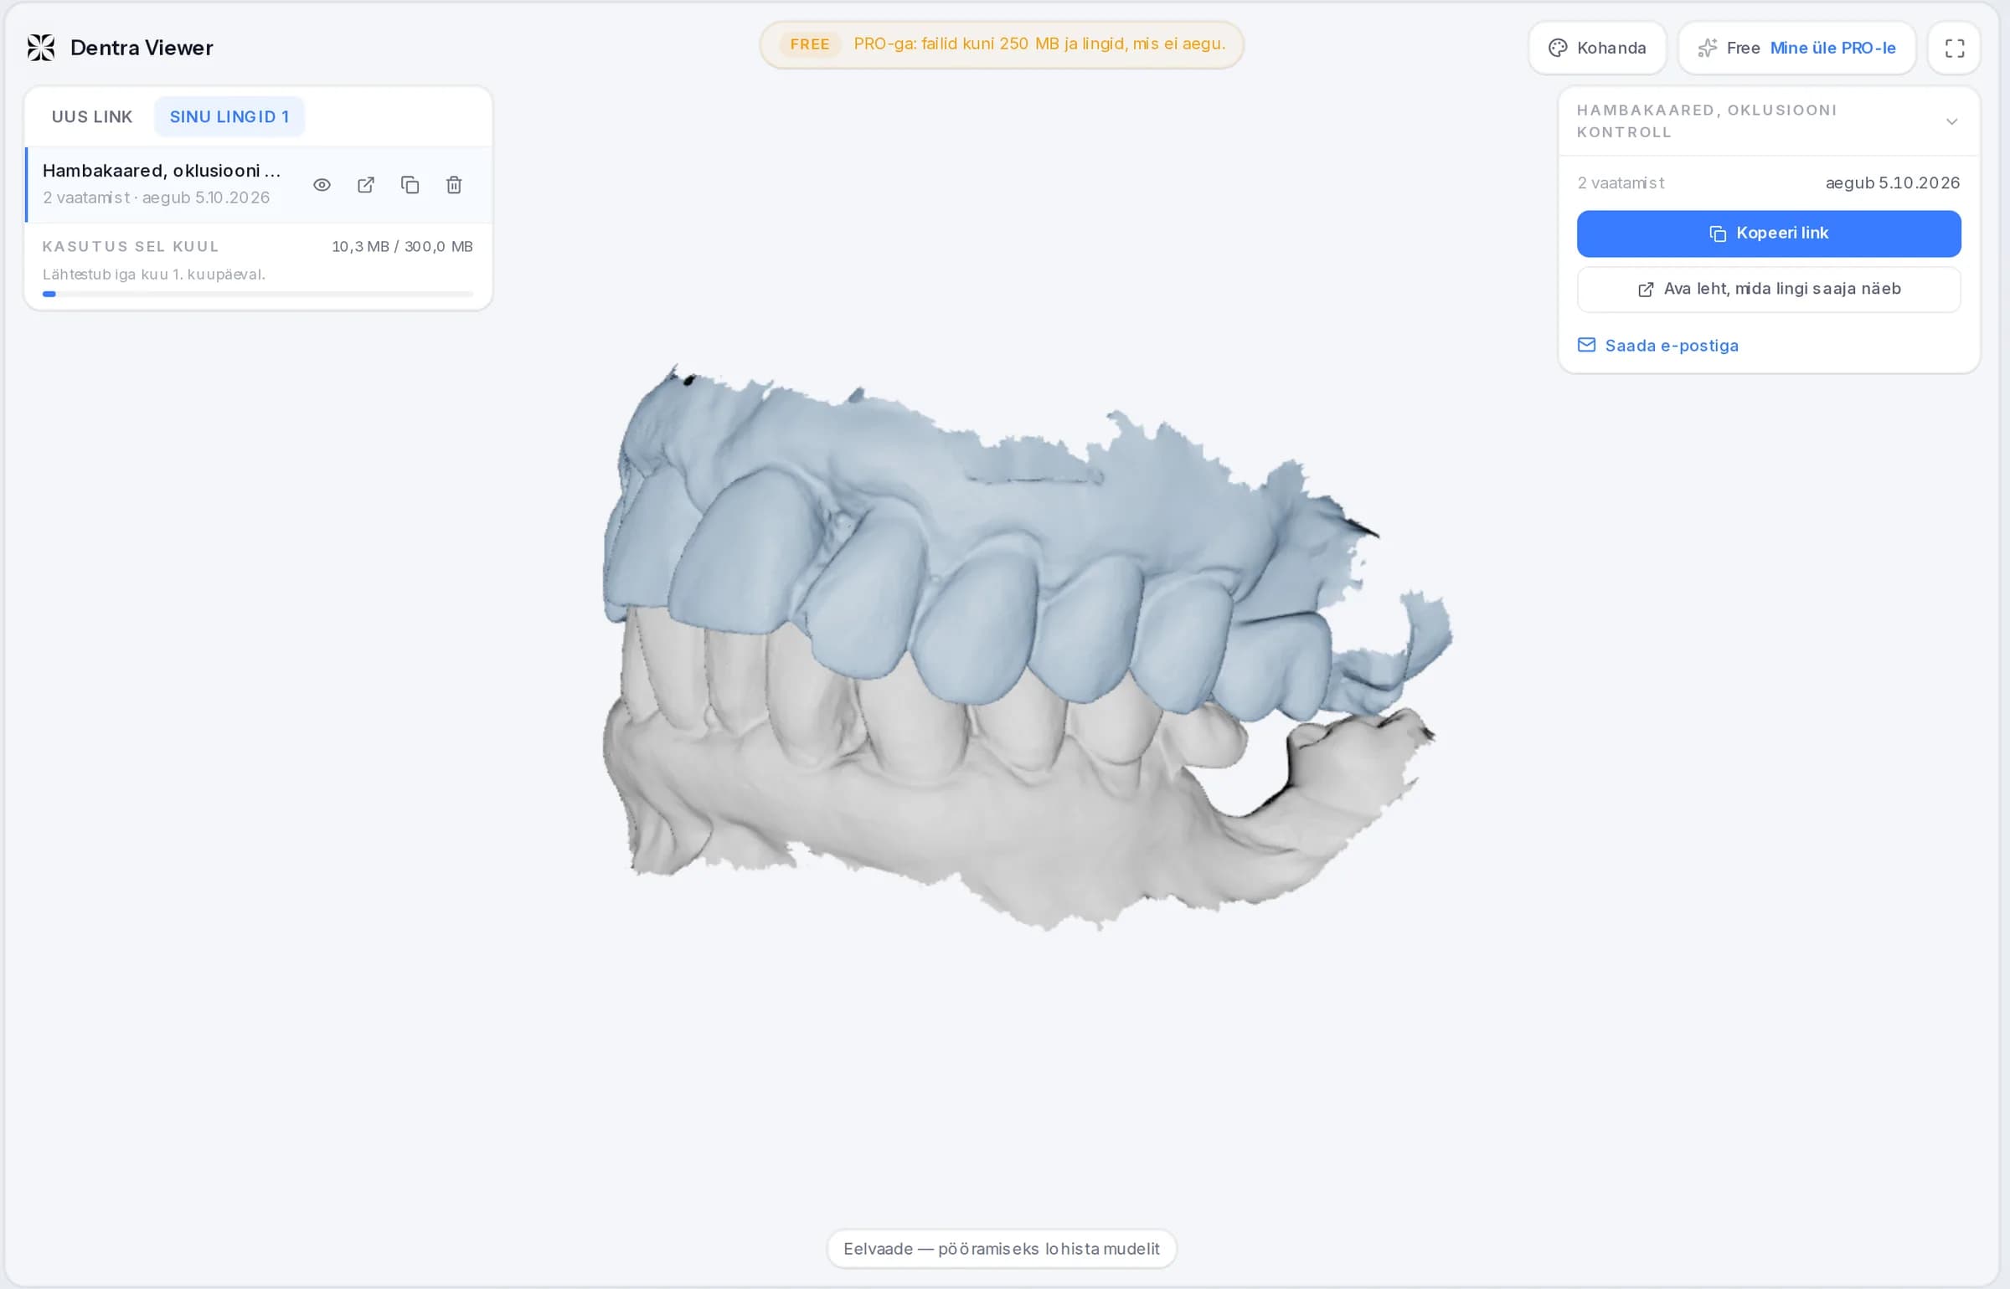Delete the Hambakaared link with trash icon

coord(454,185)
